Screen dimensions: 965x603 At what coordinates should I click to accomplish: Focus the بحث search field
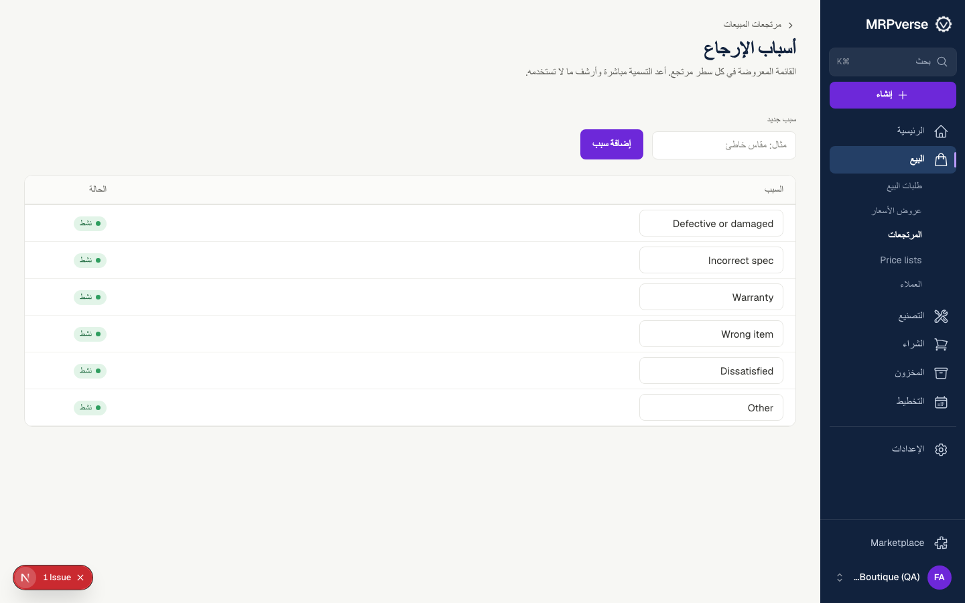coord(893,62)
